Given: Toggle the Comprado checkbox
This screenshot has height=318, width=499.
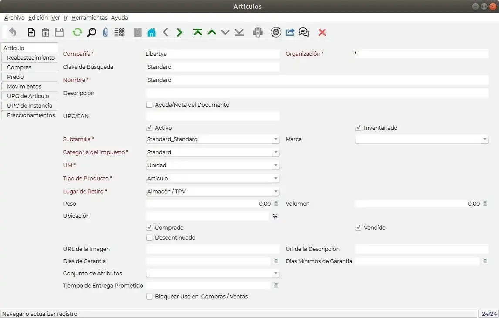Looking at the screenshot, I should coord(149,227).
